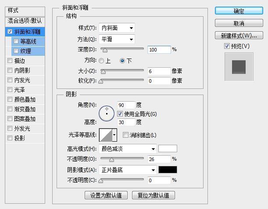Click the 大小 slider handle

coord(103,71)
